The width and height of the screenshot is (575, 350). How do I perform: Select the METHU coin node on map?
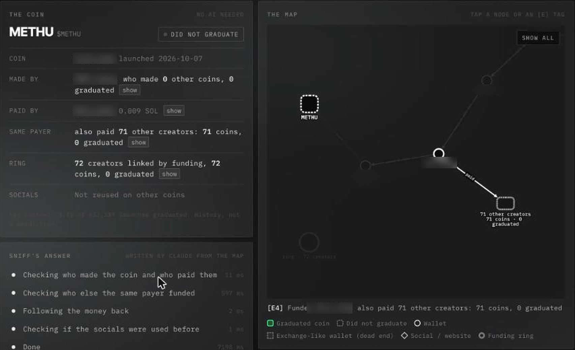pyautogui.click(x=309, y=104)
